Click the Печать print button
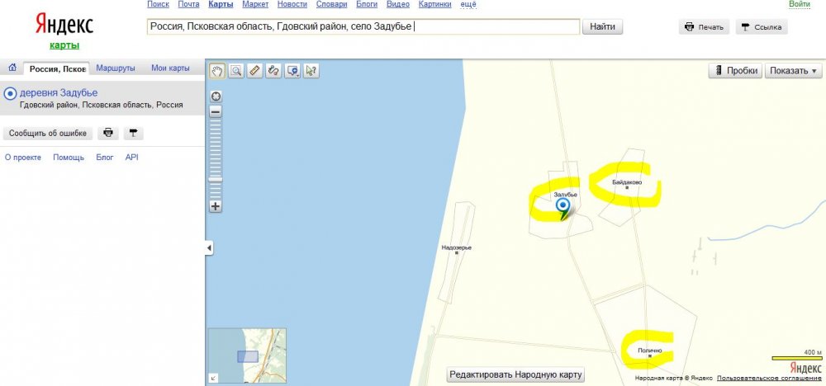This screenshot has width=826, height=386. (705, 27)
